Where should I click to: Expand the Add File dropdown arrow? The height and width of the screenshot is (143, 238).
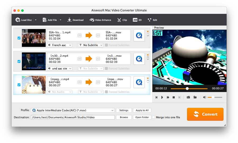click(60, 20)
